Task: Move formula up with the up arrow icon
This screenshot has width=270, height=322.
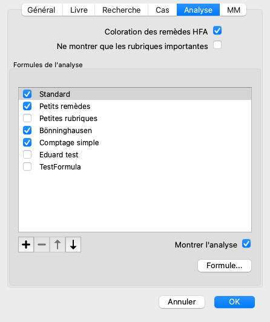Action: (58, 245)
